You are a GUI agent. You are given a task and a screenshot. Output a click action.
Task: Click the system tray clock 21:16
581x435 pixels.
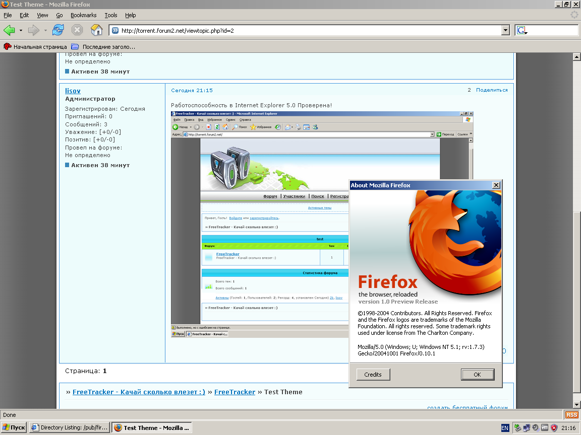click(568, 428)
